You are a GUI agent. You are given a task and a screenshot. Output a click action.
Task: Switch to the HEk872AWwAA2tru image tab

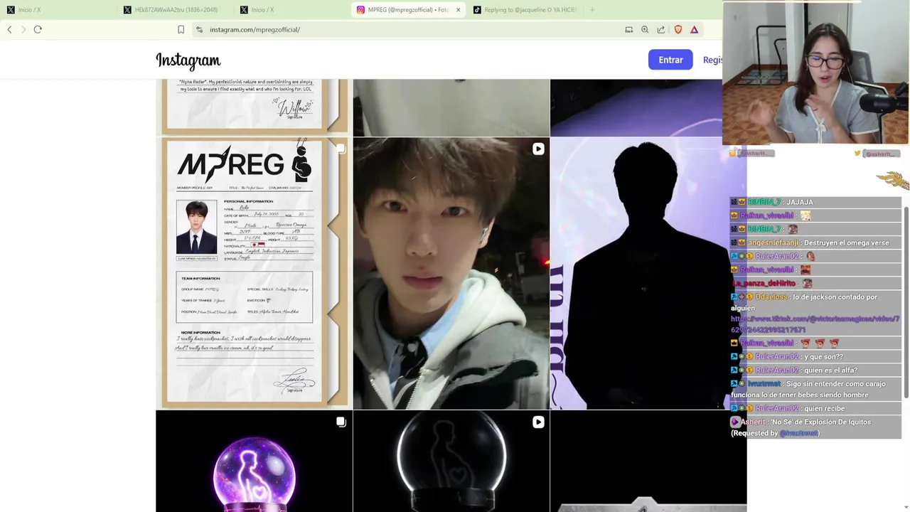pyautogui.click(x=175, y=10)
